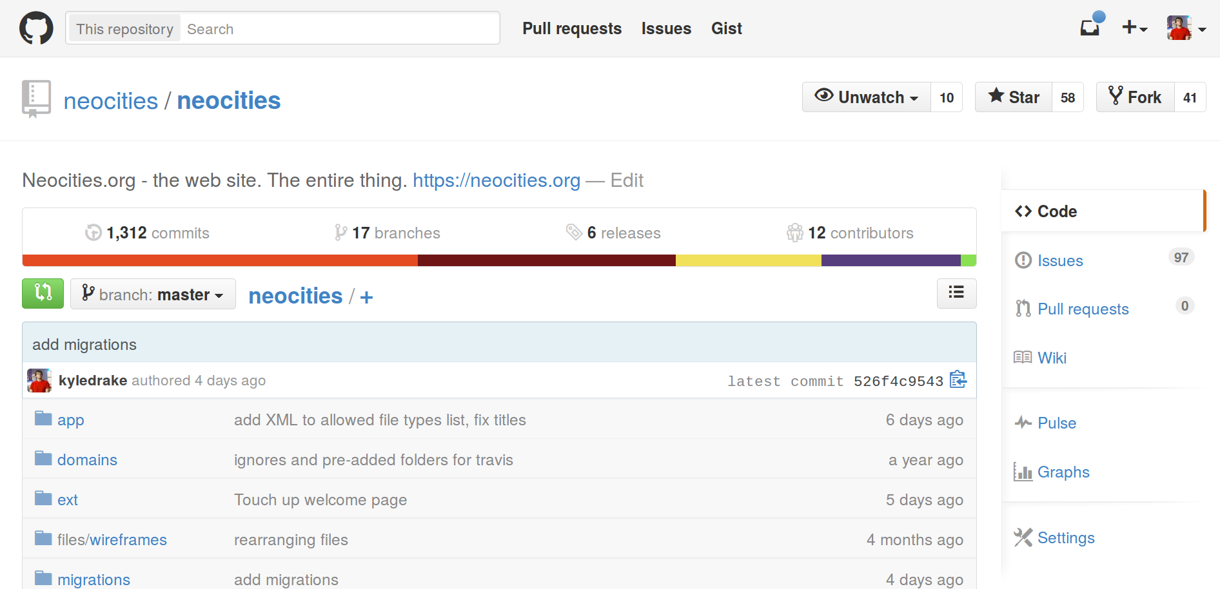
Task: Open the GitHub Octocat home logo
Action: tap(36, 28)
